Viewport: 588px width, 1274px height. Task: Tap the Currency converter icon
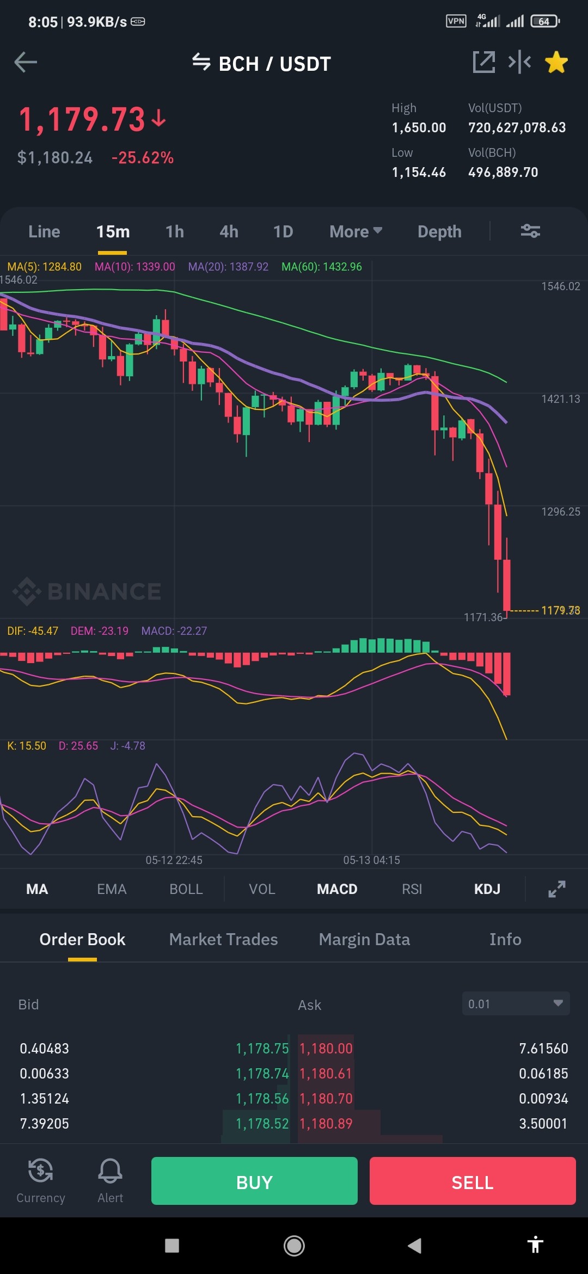pyautogui.click(x=41, y=1180)
